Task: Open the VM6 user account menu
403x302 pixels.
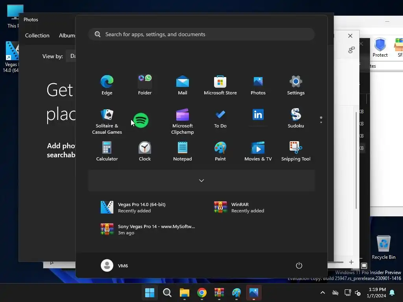Action: tap(115, 265)
